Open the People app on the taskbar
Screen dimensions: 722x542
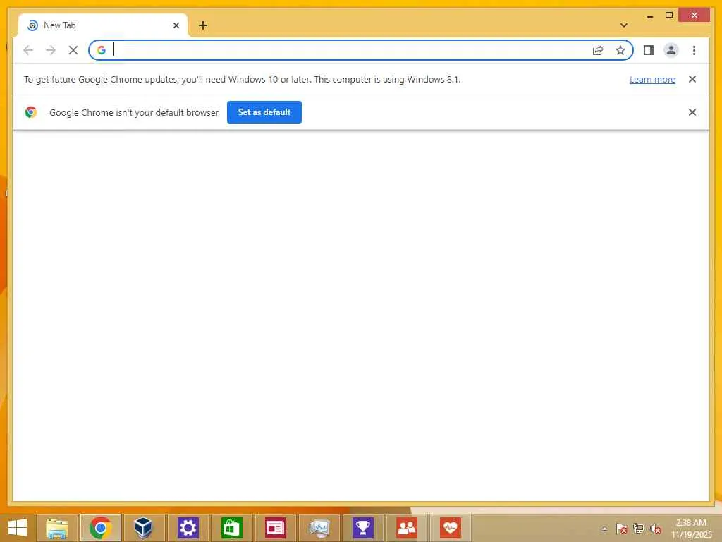point(407,528)
